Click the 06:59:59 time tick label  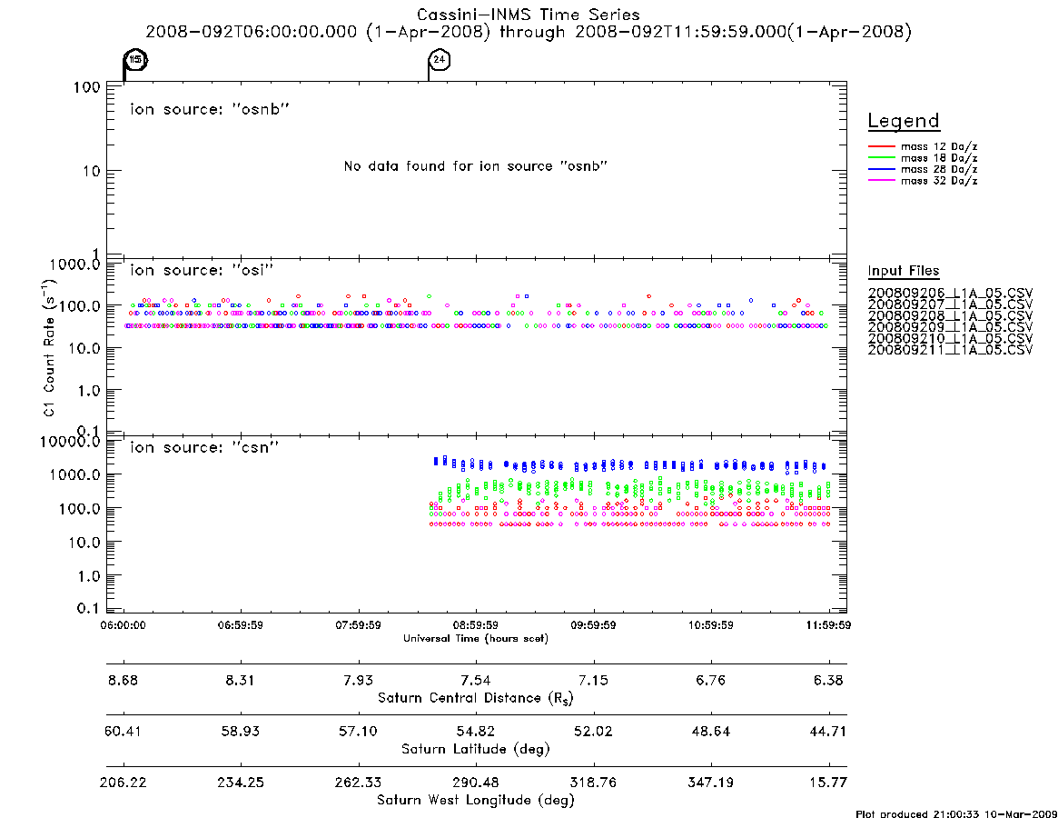(241, 625)
